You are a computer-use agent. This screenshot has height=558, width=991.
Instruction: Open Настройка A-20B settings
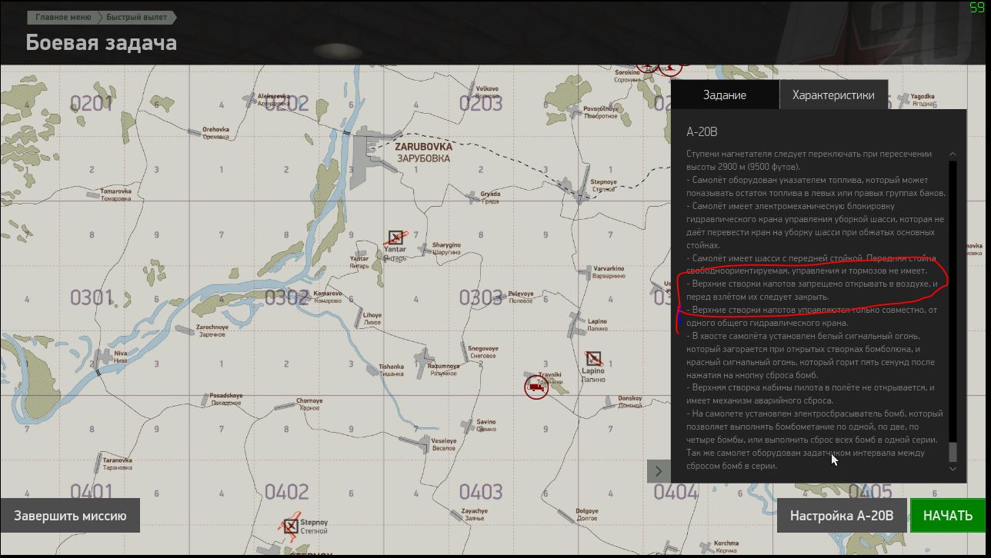[x=842, y=516]
